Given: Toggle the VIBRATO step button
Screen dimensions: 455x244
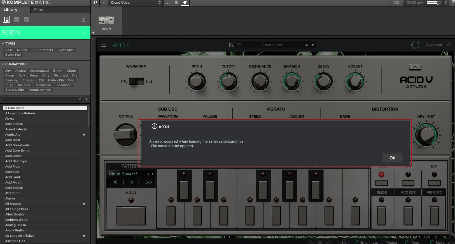Looking at the screenshot, I should [x=434, y=216].
